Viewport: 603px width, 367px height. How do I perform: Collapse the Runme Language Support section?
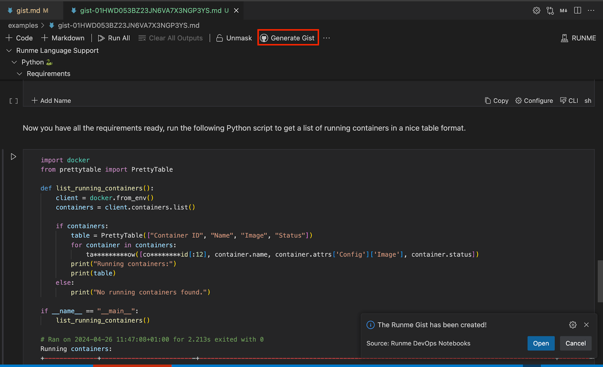9,51
